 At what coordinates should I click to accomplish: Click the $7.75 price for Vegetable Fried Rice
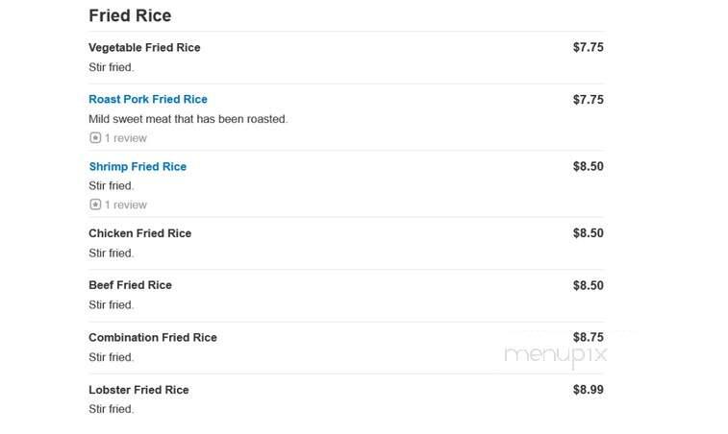(x=589, y=47)
